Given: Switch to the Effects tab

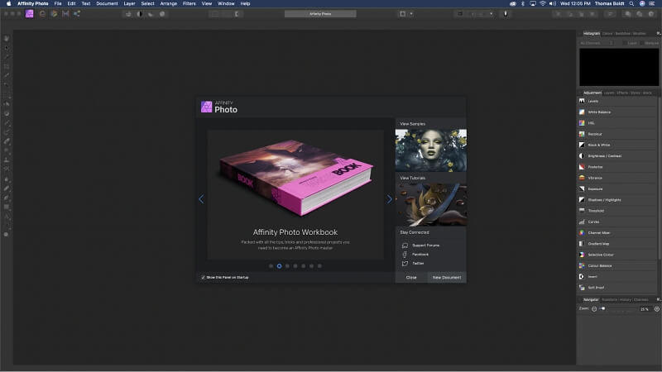Looking at the screenshot, I should [622, 93].
